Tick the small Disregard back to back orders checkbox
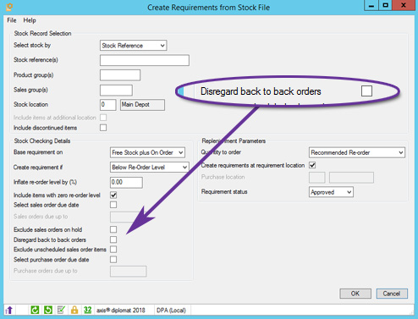Screen dimensions: 418x319 (x=113, y=239)
